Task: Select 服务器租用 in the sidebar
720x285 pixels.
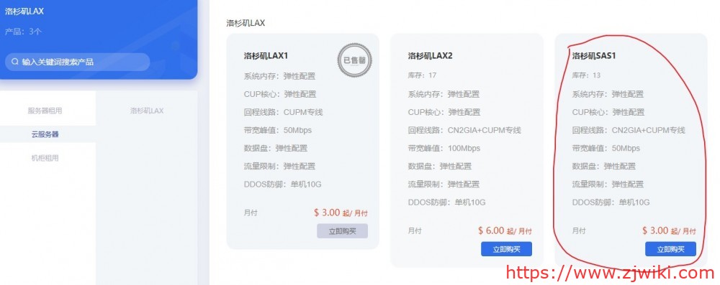Action: [x=45, y=111]
